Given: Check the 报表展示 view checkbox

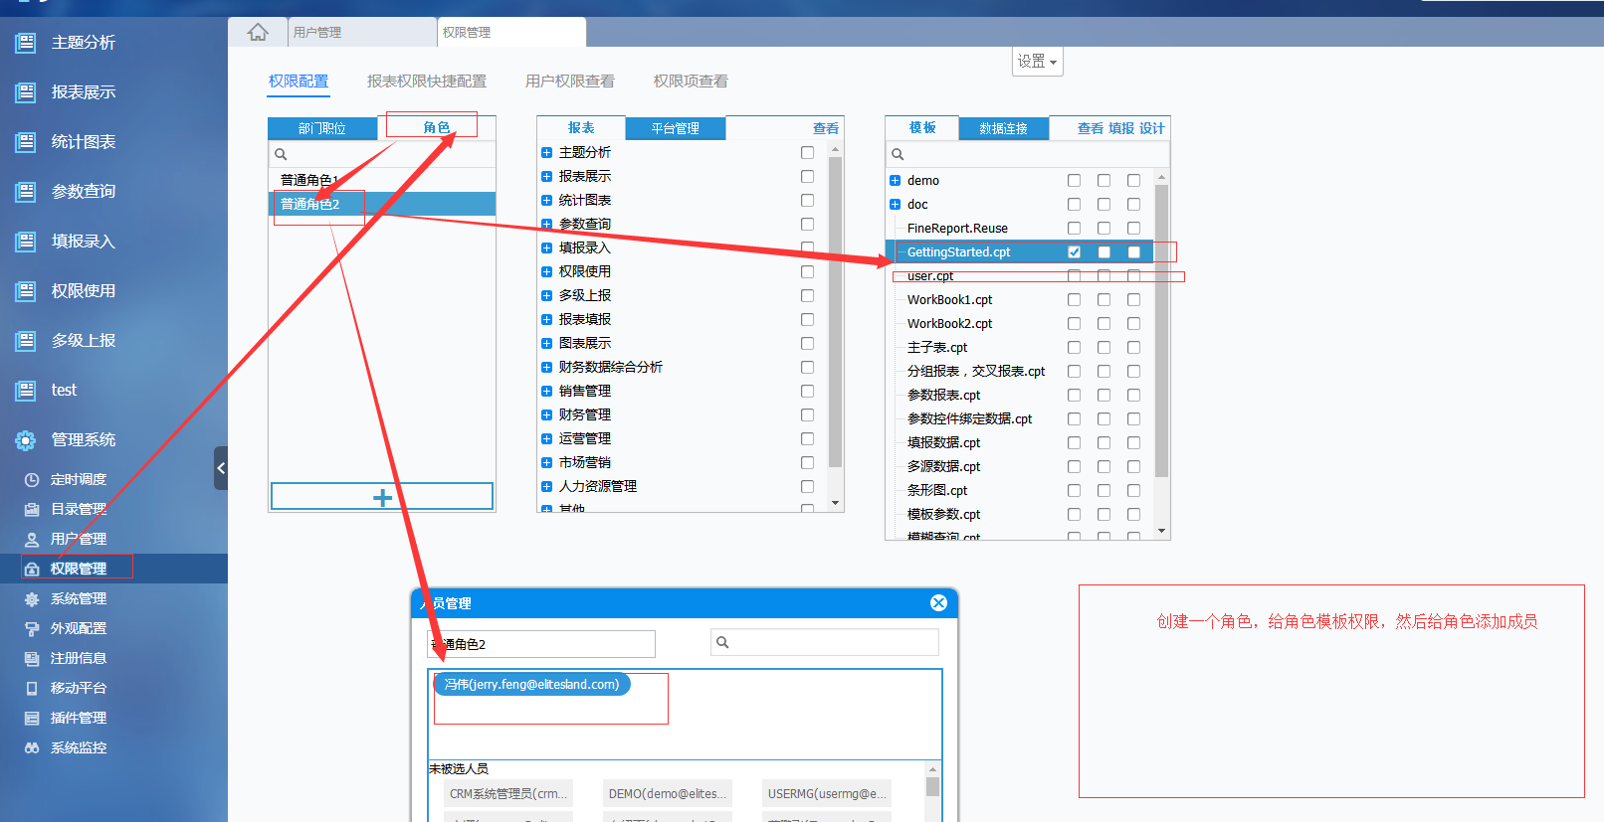Looking at the screenshot, I should (807, 176).
